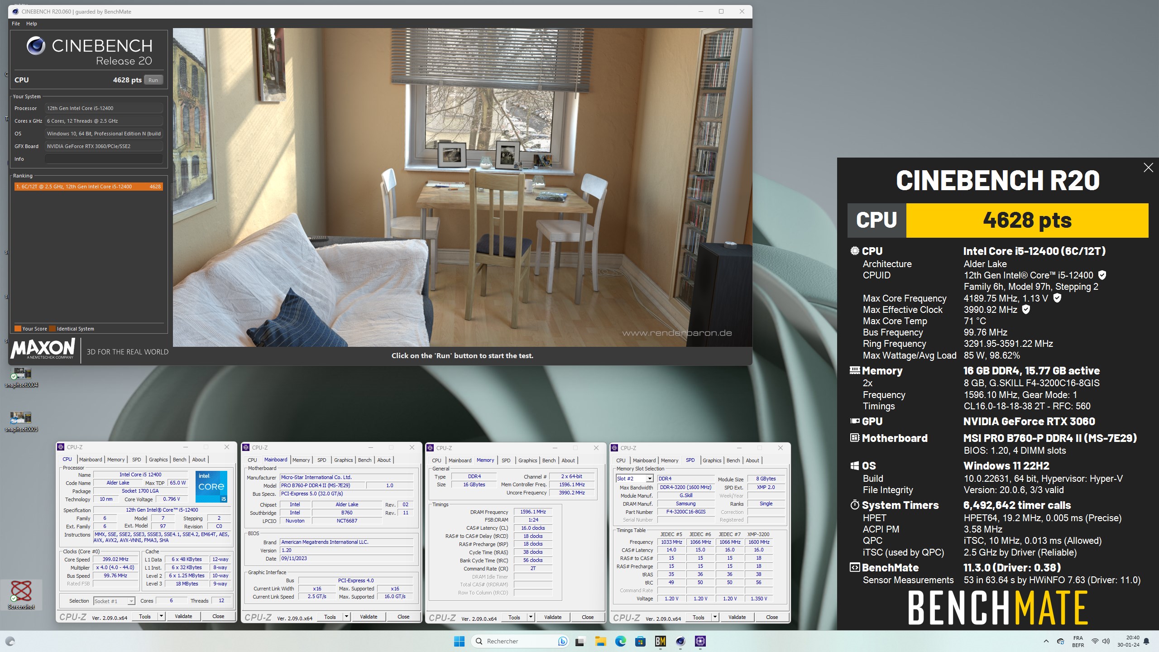Click the Rechercher taskbar search box

[x=521, y=641]
